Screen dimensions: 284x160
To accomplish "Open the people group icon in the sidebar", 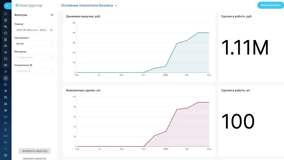I will pyautogui.click(x=6, y=65).
